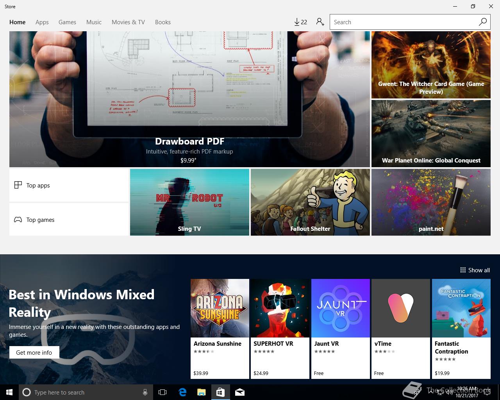
Task: Go to the Music tab
Action: coord(94,22)
